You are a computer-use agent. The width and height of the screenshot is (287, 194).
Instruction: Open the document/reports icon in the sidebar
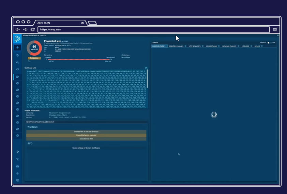tap(18, 55)
